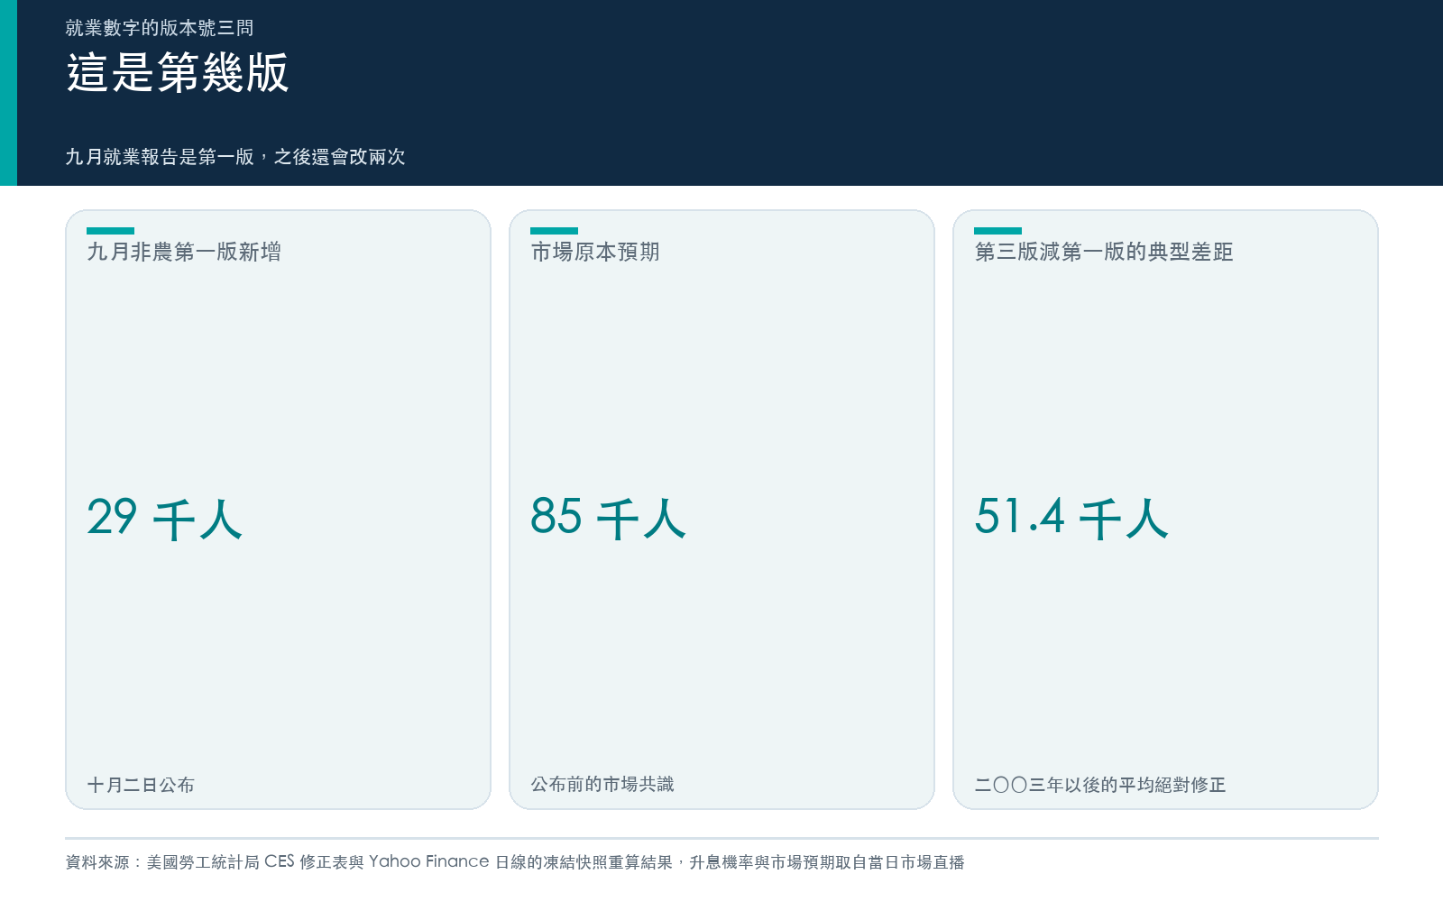Click the footnote 公布前的市場共識
The width and height of the screenshot is (1443, 902).
coord(602,785)
